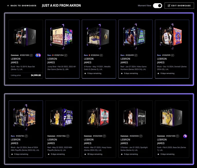
Task: Click lock icon on Feb 6 2020 Dunk card
Action: [x=158, y=154]
